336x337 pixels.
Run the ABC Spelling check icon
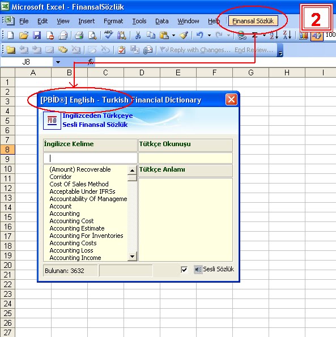109,35
